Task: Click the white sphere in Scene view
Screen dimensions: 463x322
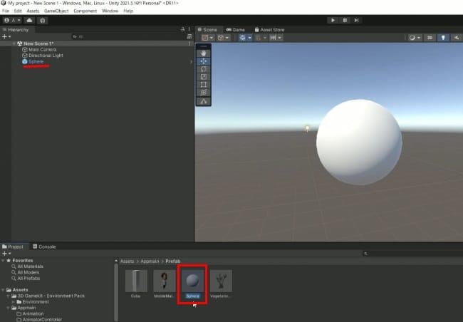Action: click(x=359, y=142)
